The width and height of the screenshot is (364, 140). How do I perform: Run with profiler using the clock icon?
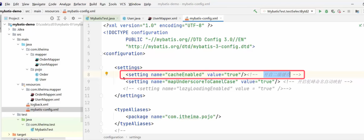(x=339, y=11)
